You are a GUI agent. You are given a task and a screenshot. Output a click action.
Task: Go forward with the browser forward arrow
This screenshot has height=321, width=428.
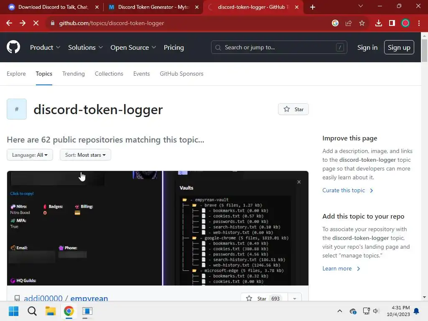click(x=23, y=23)
